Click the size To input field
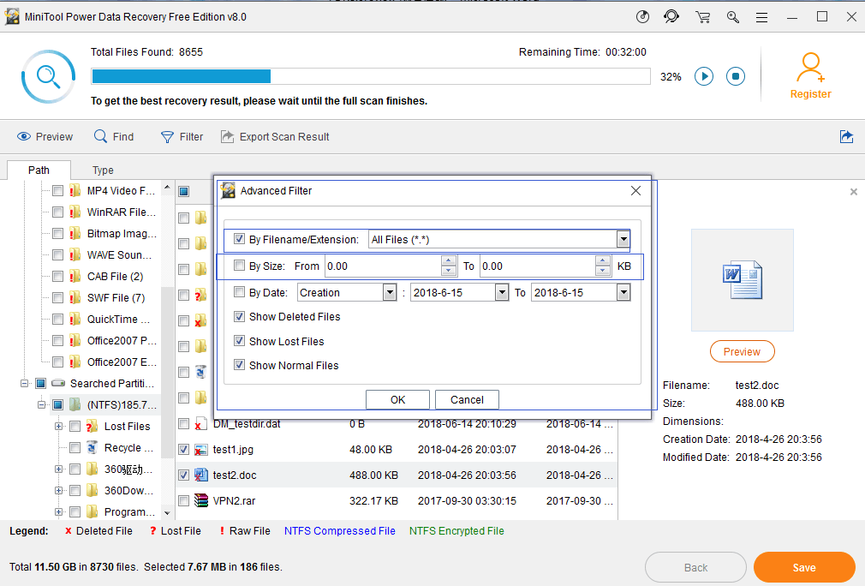This screenshot has width=865, height=586. [538, 266]
